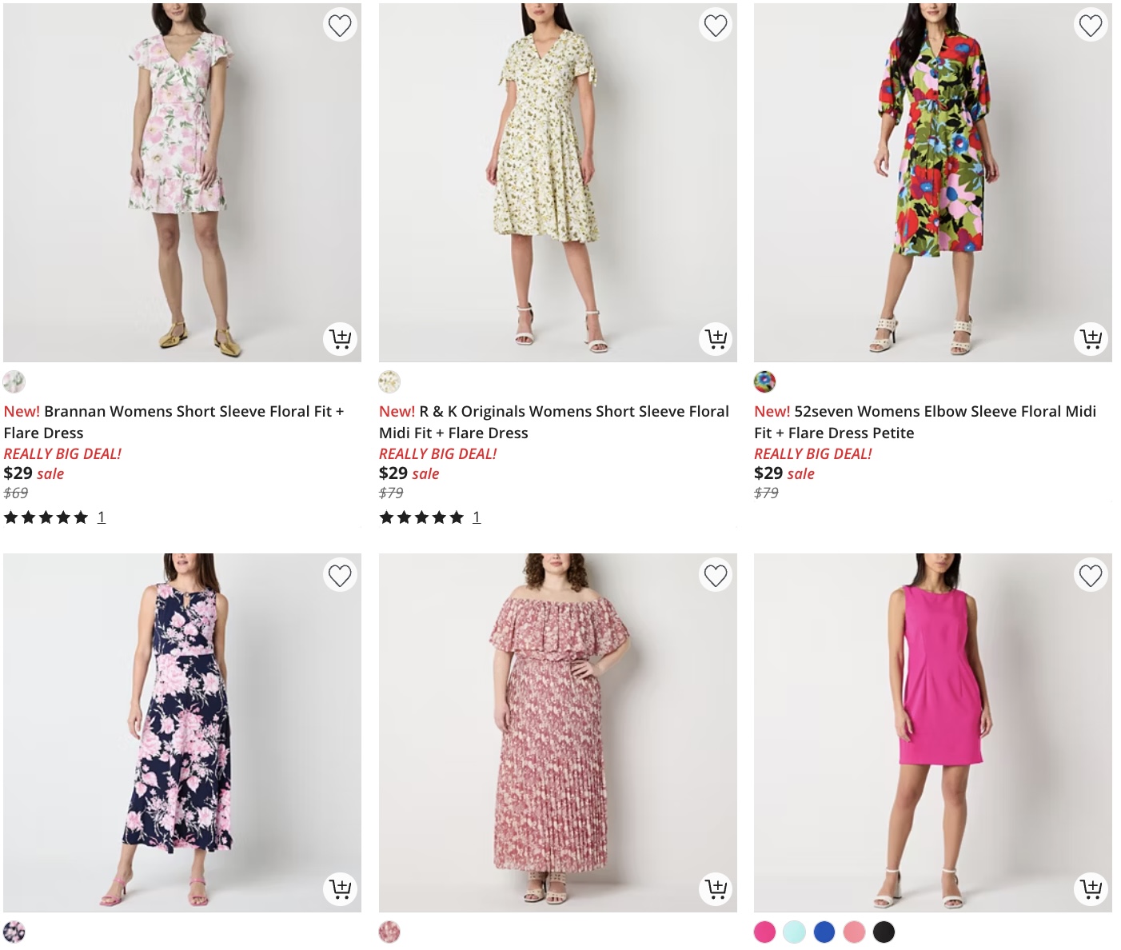Click add to cart on R & K Originals dress

click(x=716, y=339)
